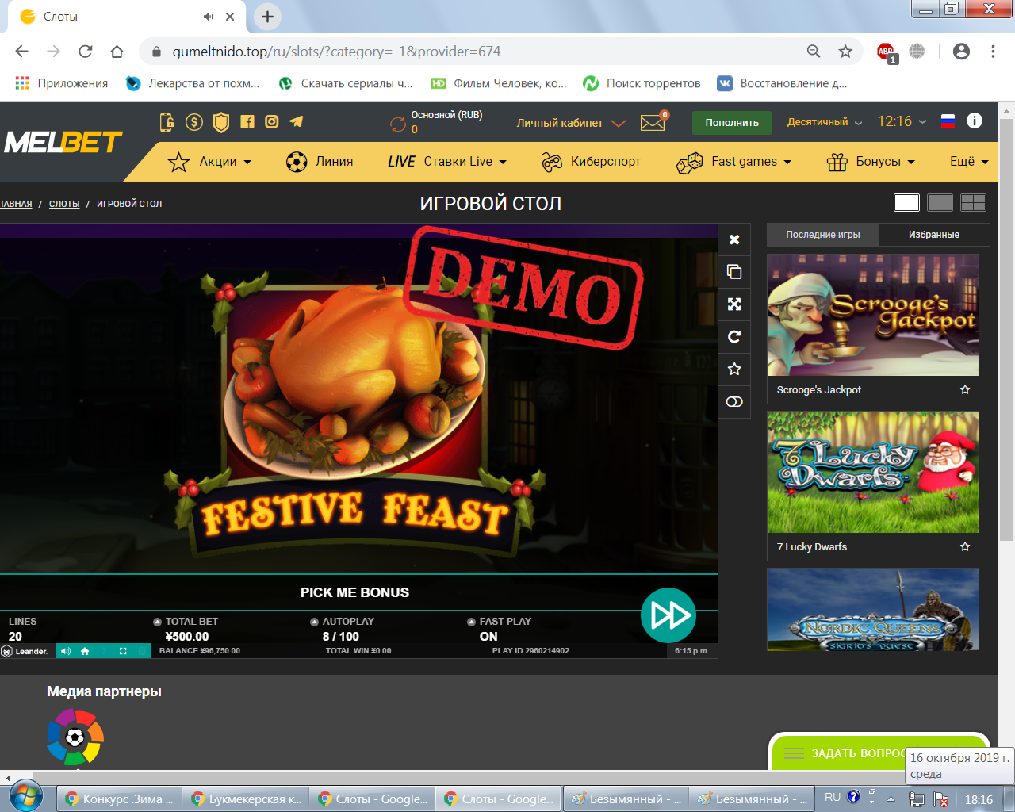Expand Autoplay options arrow

click(314, 622)
